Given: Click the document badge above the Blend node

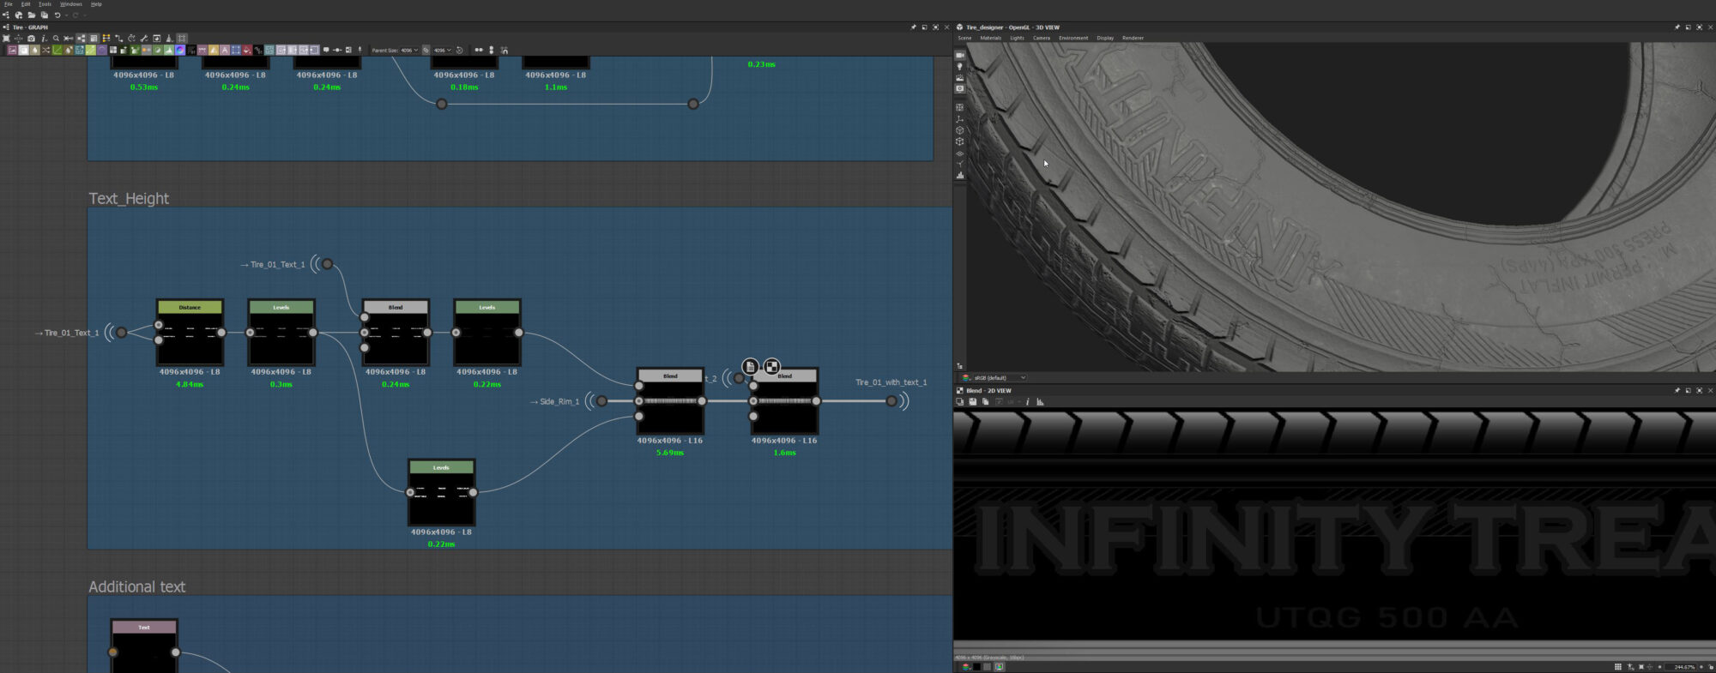Looking at the screenshot, I should click(750, 366).
